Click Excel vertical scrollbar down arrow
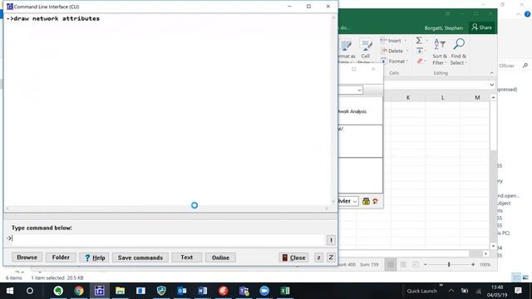 tap(493, 246)
